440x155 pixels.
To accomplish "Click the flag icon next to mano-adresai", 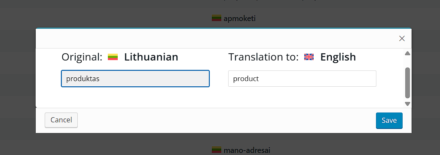I will click(x=217, y=150).
